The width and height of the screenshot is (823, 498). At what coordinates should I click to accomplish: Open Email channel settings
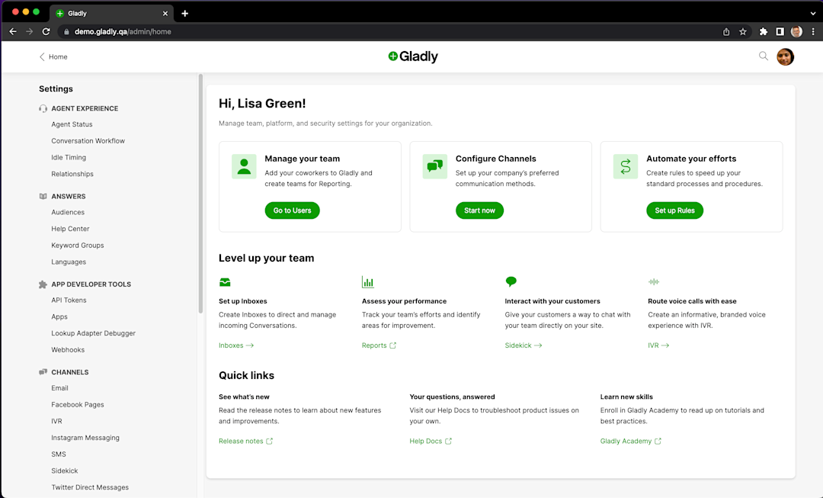coord(60,388)
